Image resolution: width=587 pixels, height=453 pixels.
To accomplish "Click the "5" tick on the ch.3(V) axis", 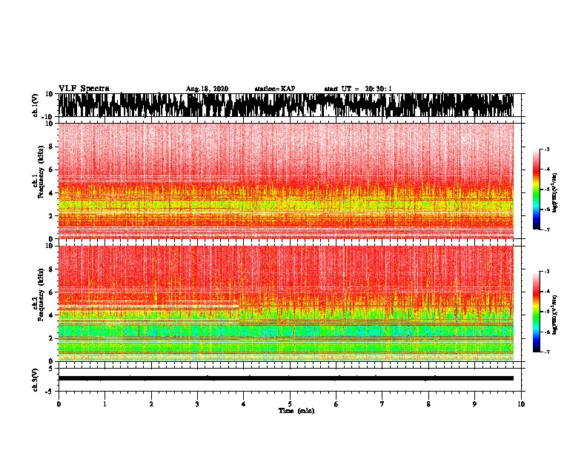I will tap(51, 369).
